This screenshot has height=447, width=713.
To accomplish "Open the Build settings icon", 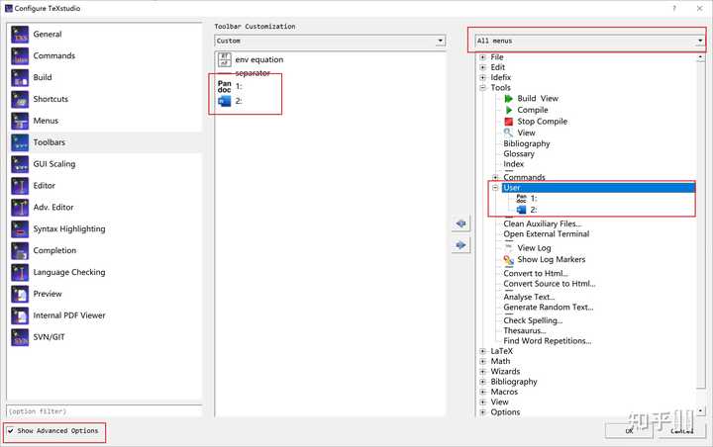I will [20, 78].
